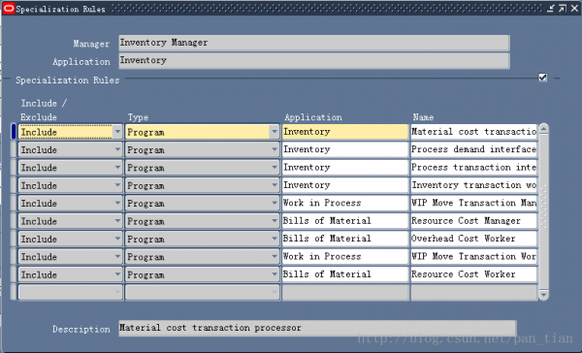Select the Inventory transaction worker name cell
The image size is (582, 353).
(x=473, y=185)
